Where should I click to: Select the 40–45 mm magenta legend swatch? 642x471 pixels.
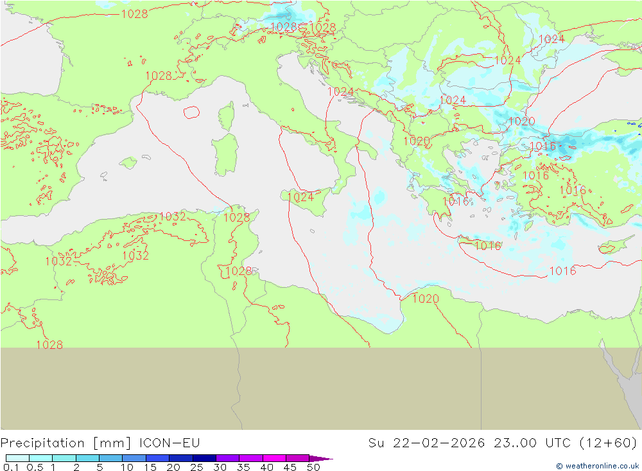pyautogui.click(x=274, y=458)
